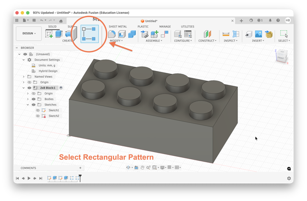The image size is (307, 201).
Task: Open the ASSEMBLE dropdown menu
Action: (x=154, y=41)
